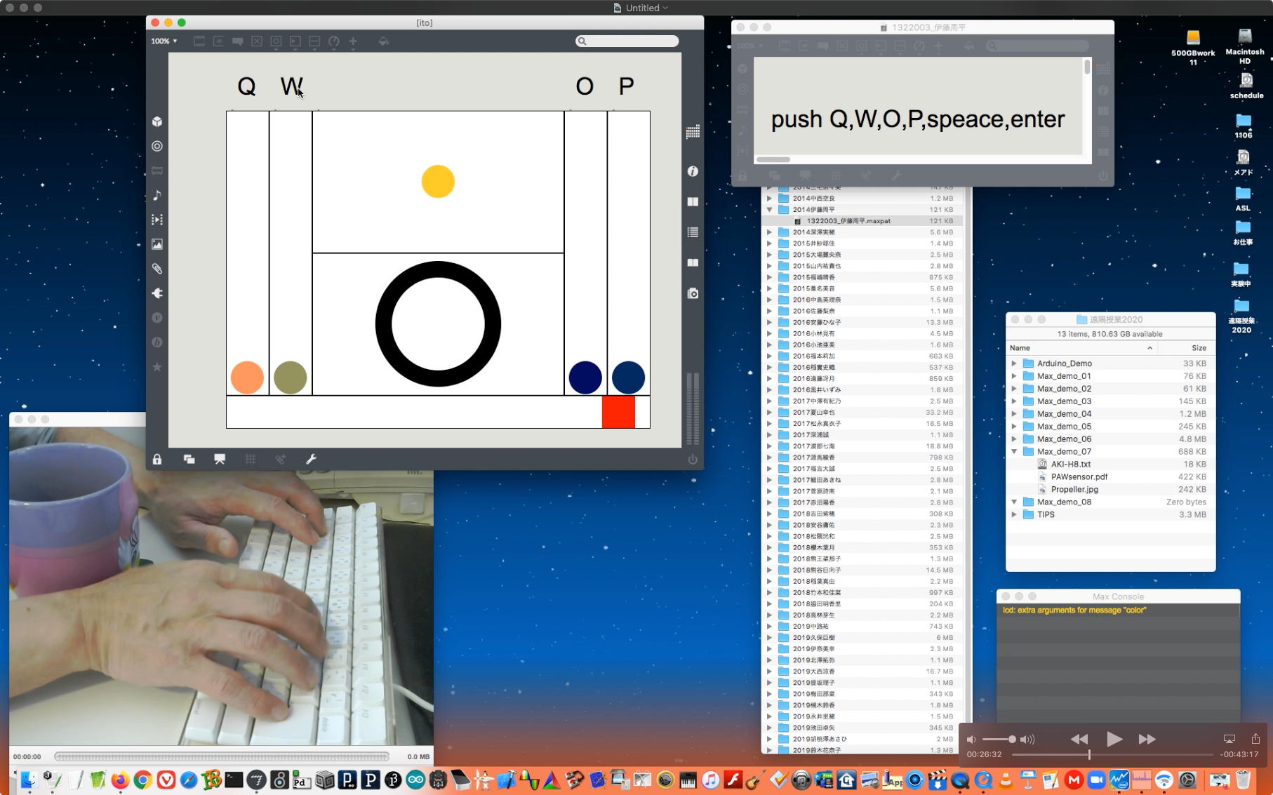Viewport: 1273px width, 795px height.
Task: Open the Collections star in Max sidebar
Action: pyautogui.click(x=157, y=367)
